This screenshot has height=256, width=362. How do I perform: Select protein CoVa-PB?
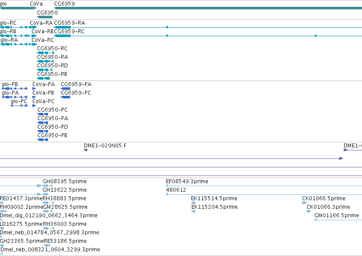click(43, 93)
